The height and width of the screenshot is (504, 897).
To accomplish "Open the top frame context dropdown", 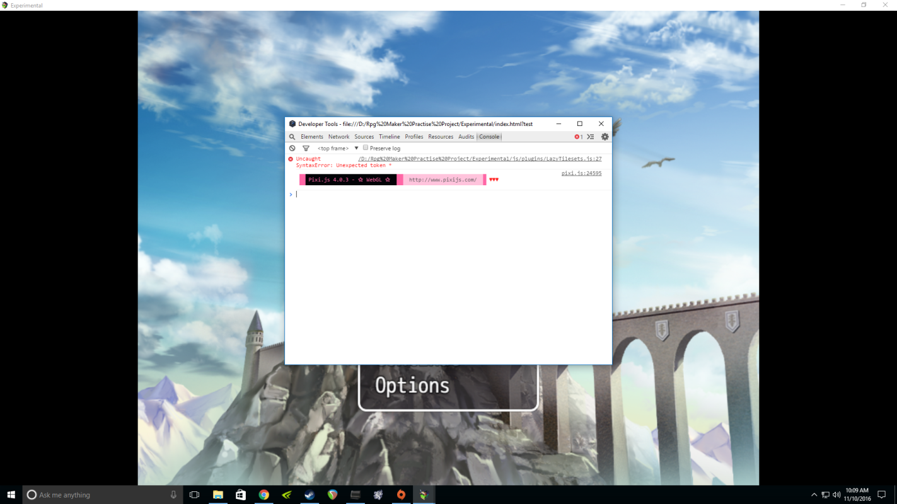I will pos(338,148).
